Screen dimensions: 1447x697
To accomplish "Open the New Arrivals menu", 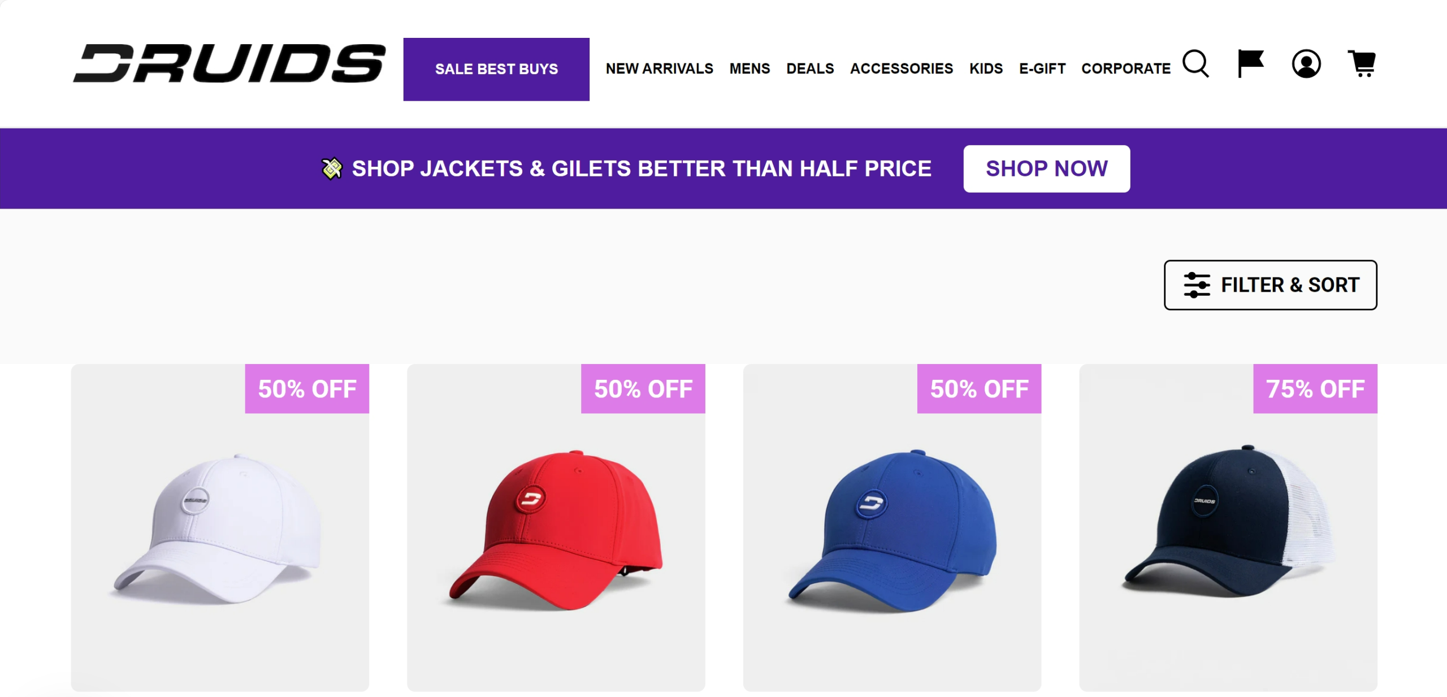I will tap(659, 69).
